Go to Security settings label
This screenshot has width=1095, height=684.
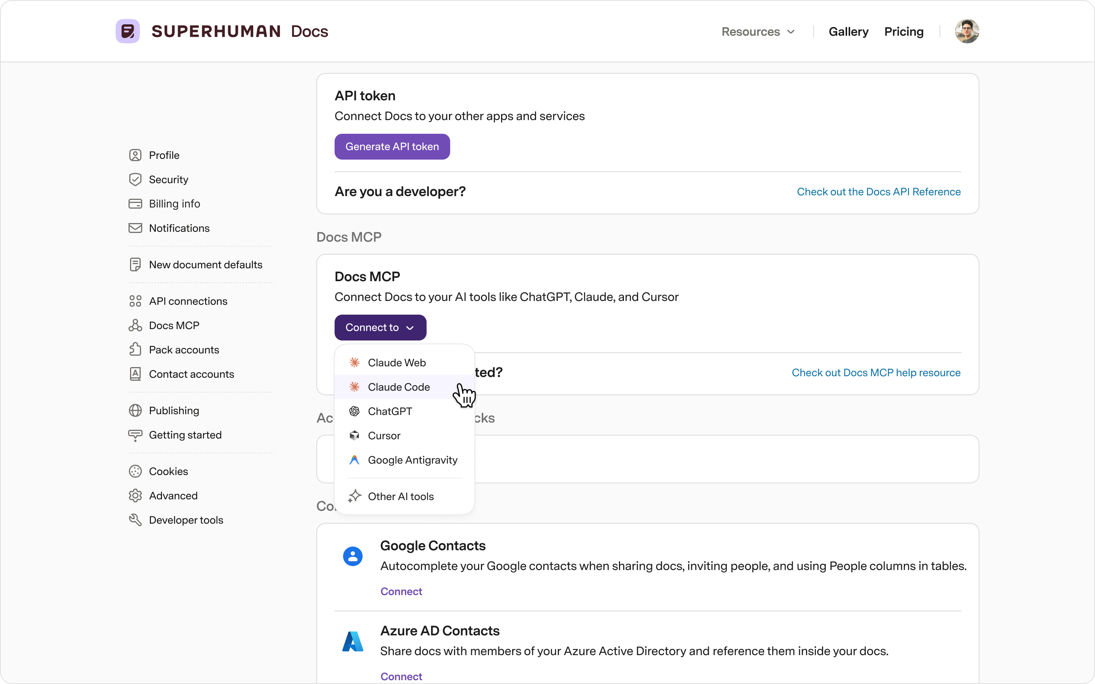tap(169, 180)
